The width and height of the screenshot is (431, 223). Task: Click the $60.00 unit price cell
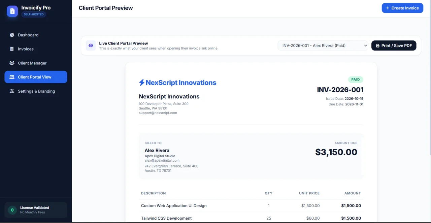click(313, 218)
